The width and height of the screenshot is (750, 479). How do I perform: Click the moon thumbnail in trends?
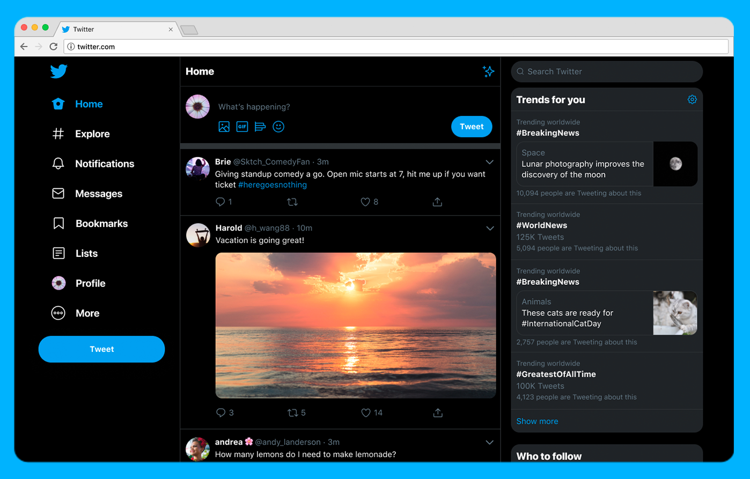pyautogui.click(x=675, y=164)
